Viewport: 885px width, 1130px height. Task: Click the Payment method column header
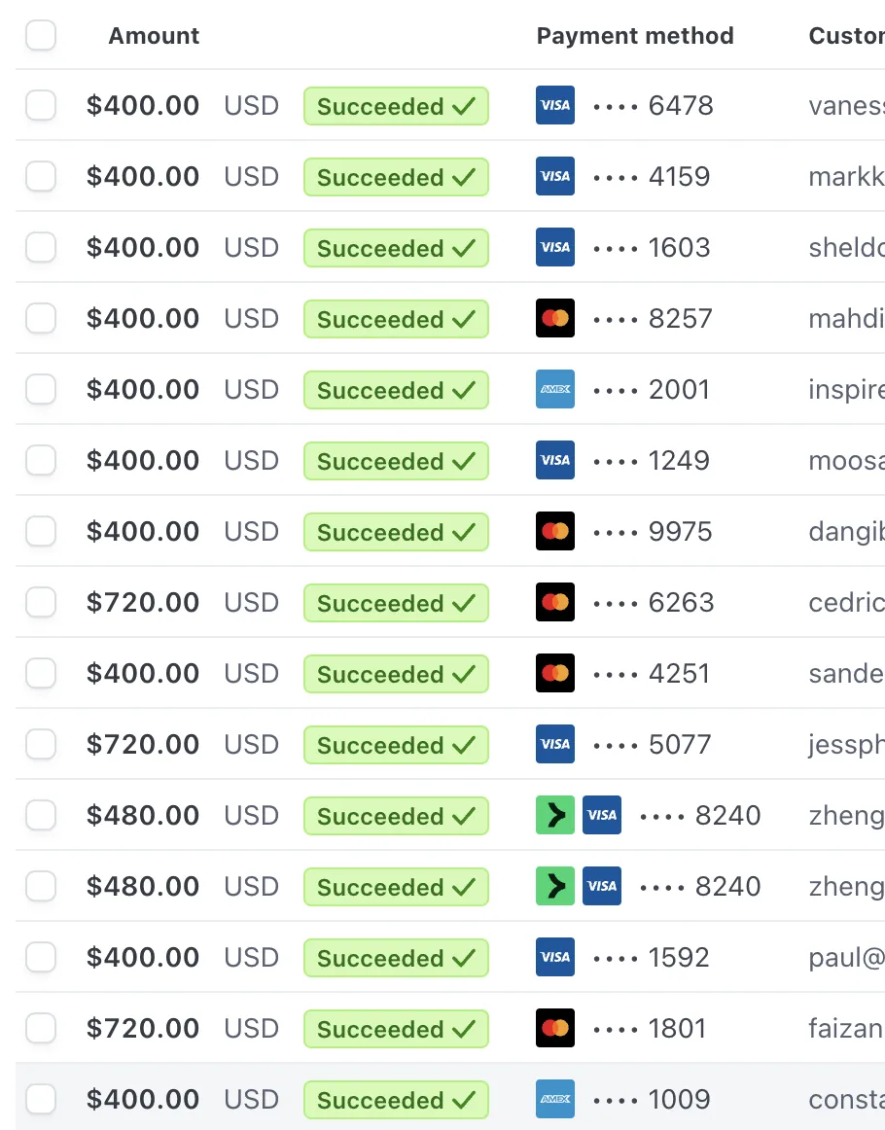[x=635, y=35]
